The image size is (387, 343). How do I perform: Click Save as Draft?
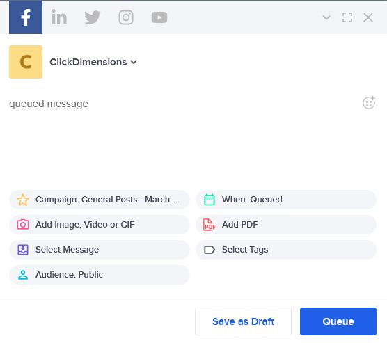coord(243,321)
